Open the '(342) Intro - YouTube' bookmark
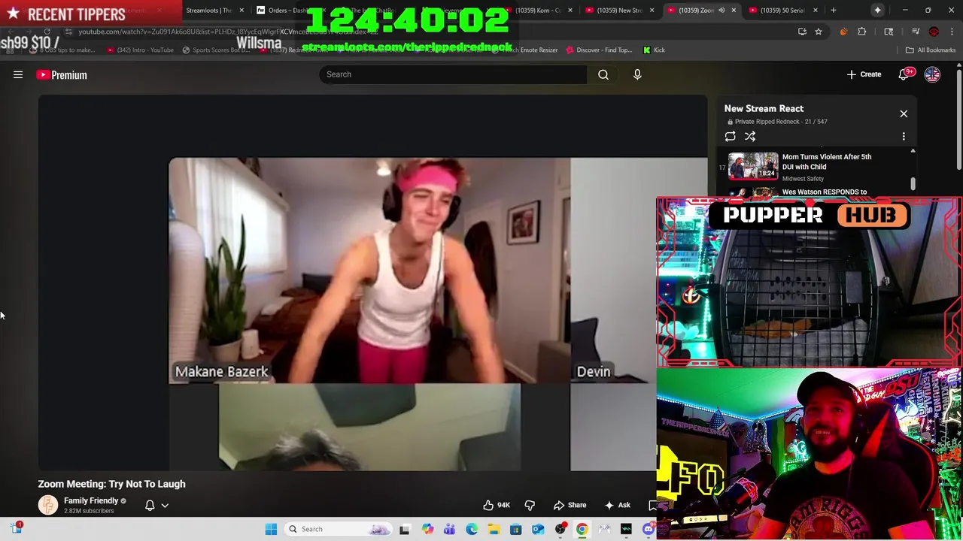 point(140,50)
